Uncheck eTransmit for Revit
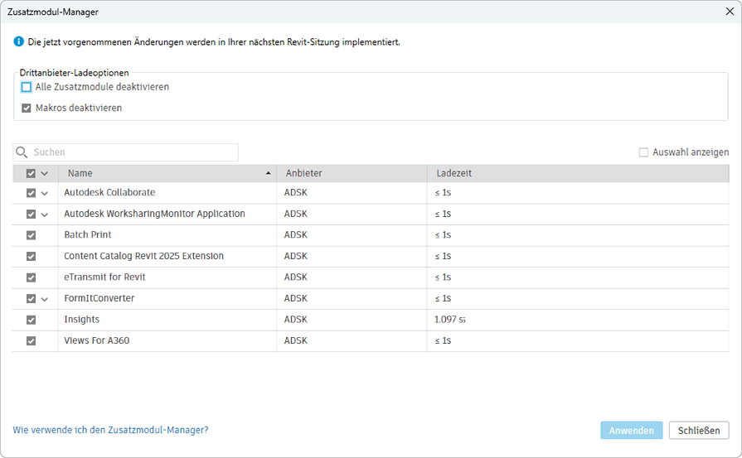 coord(31,277)
